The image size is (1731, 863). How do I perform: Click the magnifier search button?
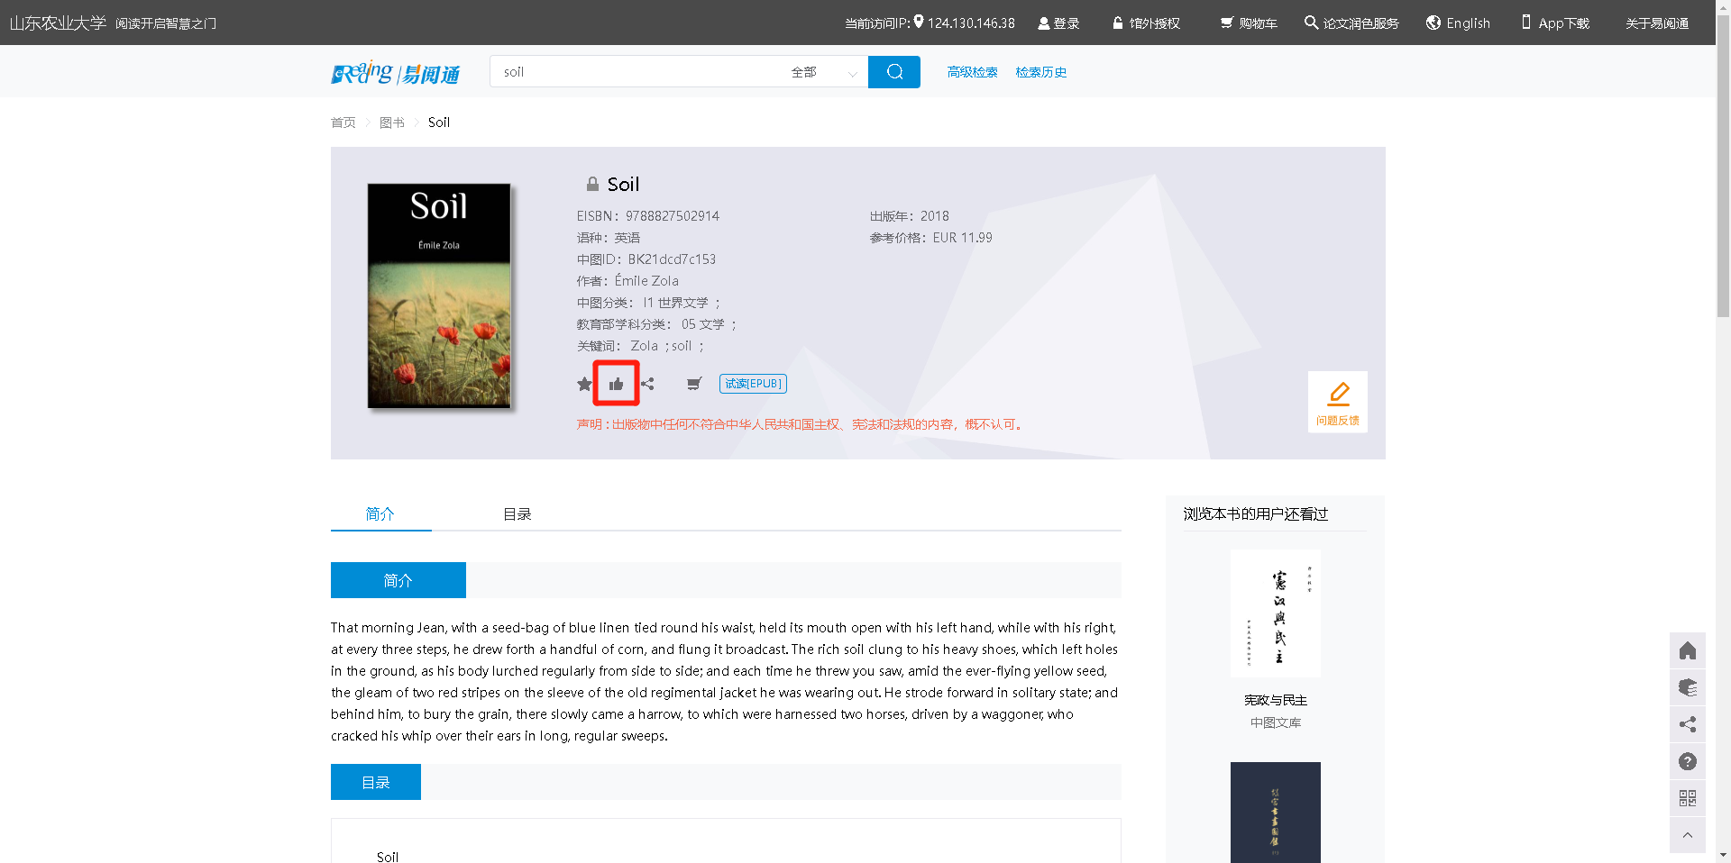[893, 72]
